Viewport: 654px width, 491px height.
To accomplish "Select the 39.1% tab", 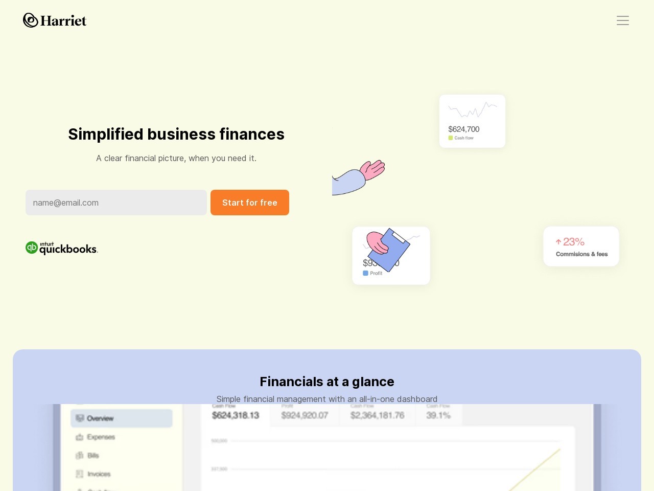I will pos(439,414).
